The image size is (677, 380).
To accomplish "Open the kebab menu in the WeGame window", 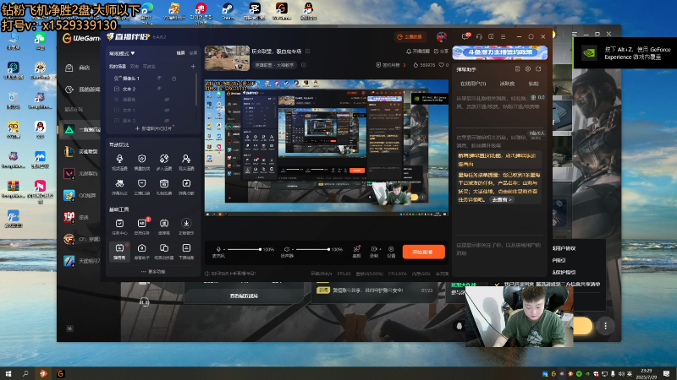I will (x=605, y=326).
